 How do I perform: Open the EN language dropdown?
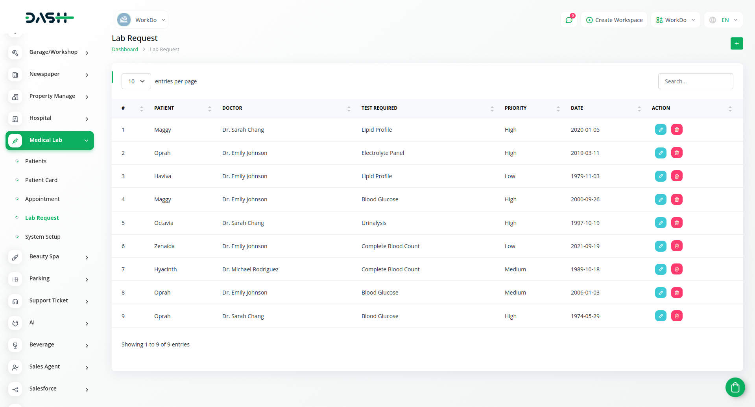[724, 20]
